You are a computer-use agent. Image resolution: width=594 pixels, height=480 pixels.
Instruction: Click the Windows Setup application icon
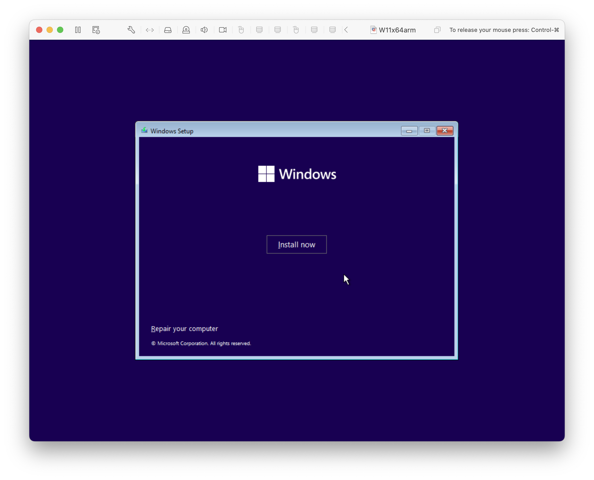145,130
